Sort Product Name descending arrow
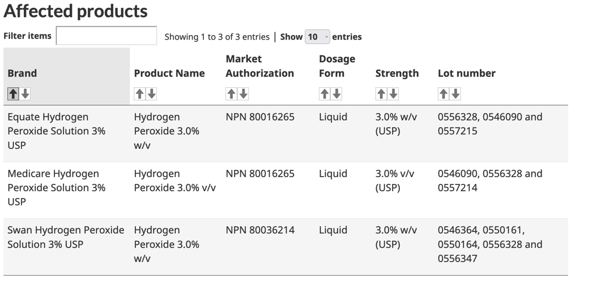 [152, 94]
